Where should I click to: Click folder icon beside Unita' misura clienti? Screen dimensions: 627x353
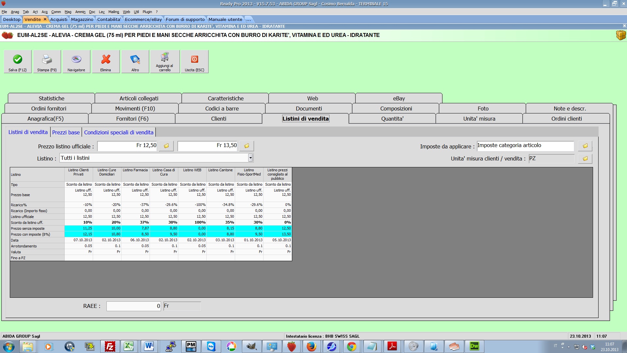[585, 159]
